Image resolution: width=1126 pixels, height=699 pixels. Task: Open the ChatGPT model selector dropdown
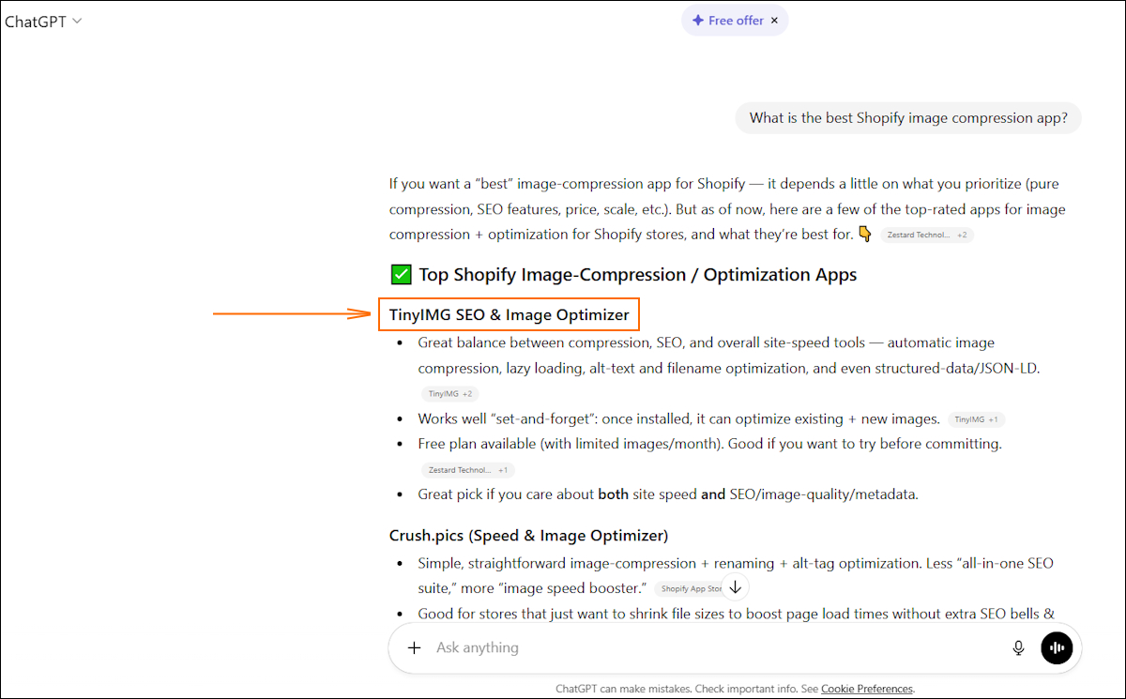pos(43,20)
